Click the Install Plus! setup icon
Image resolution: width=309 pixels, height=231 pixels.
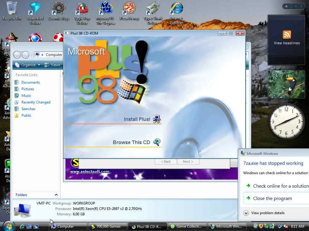[157, 119]
